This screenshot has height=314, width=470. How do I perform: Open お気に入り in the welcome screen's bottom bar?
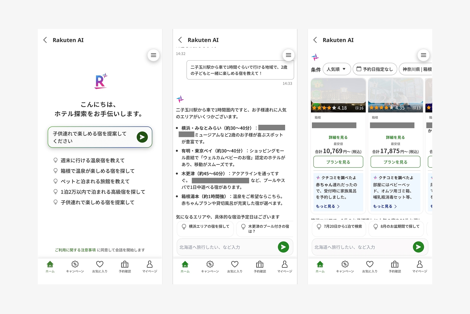(x=100, y=266)
